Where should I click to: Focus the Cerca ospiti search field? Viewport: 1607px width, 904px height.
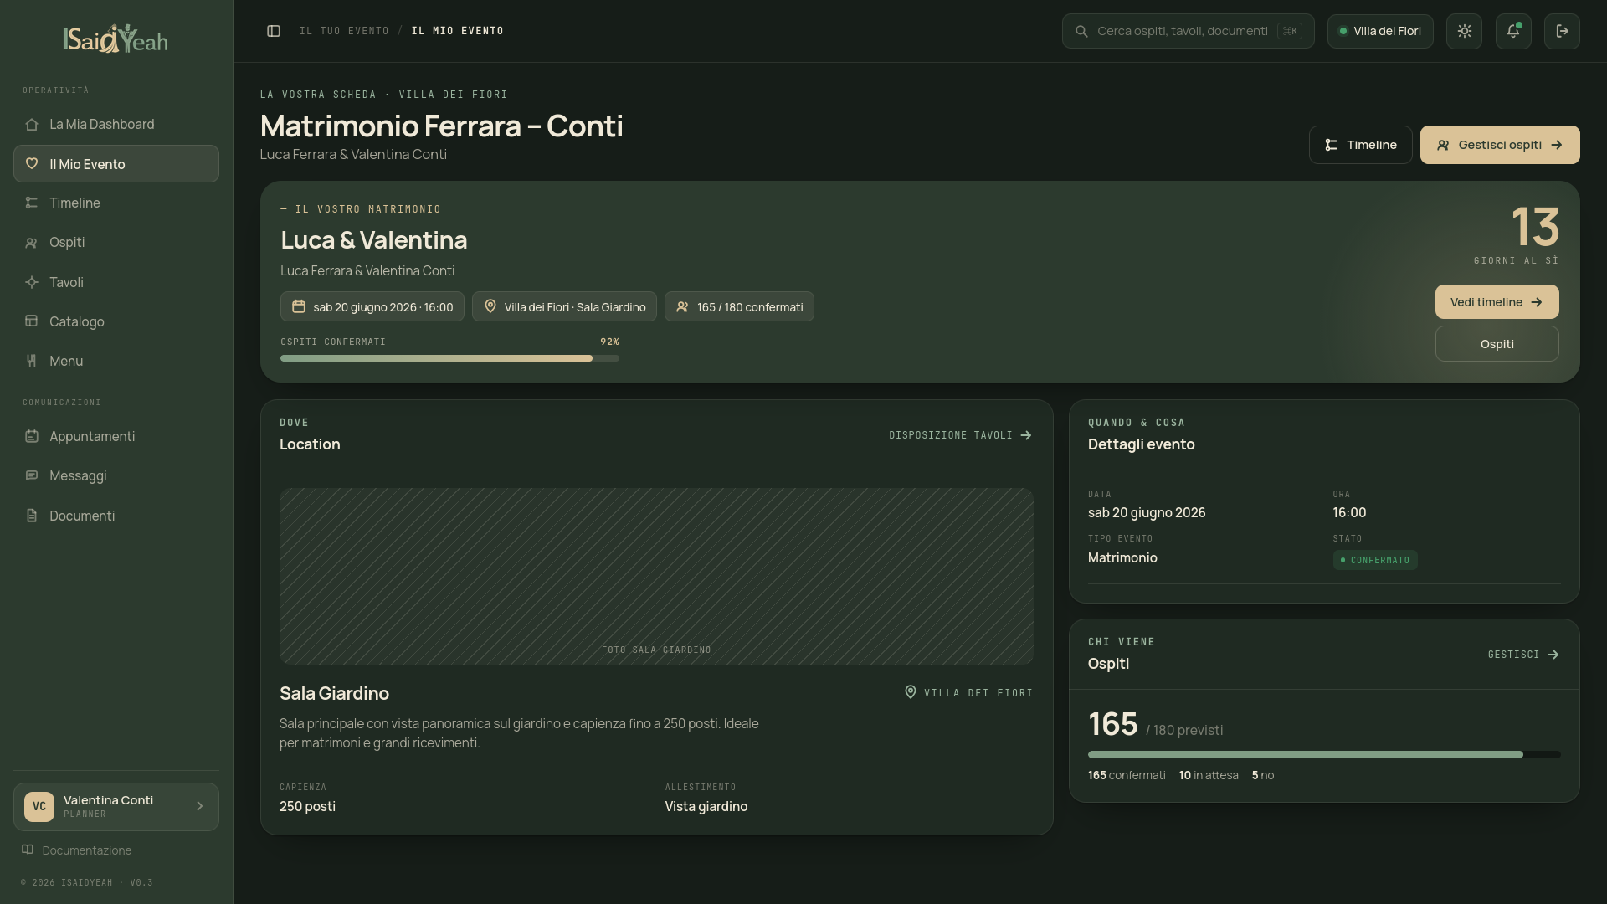1188,31
